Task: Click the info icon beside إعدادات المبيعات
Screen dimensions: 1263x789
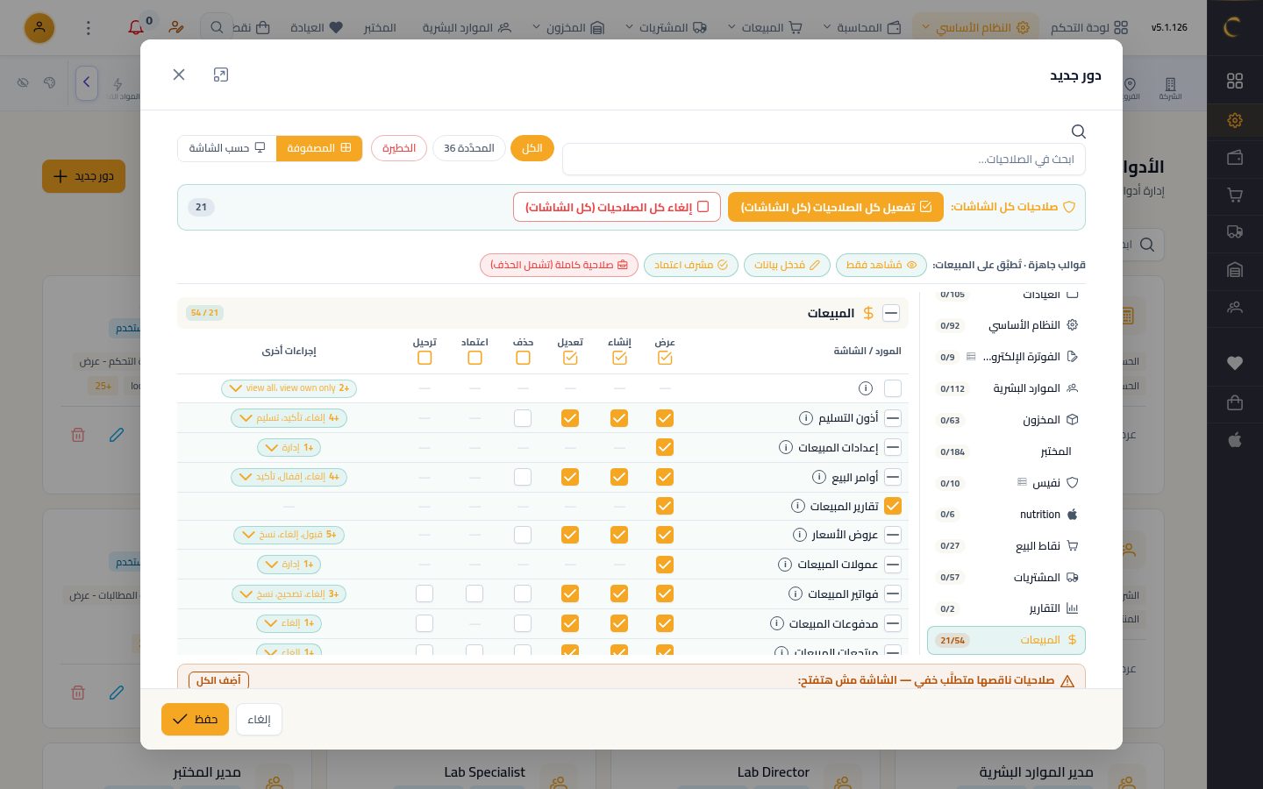Action: [x=786, y=448]
